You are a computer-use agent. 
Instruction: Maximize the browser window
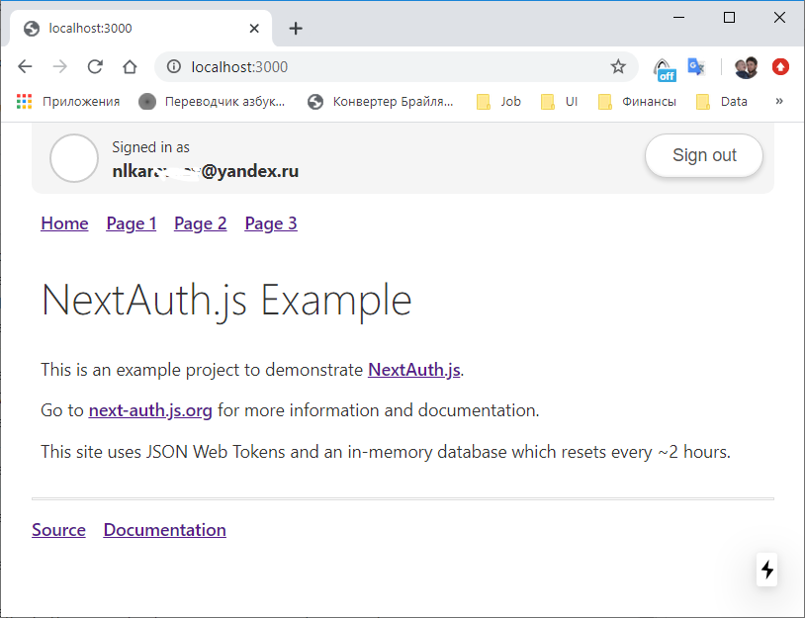tap(729, 18)
